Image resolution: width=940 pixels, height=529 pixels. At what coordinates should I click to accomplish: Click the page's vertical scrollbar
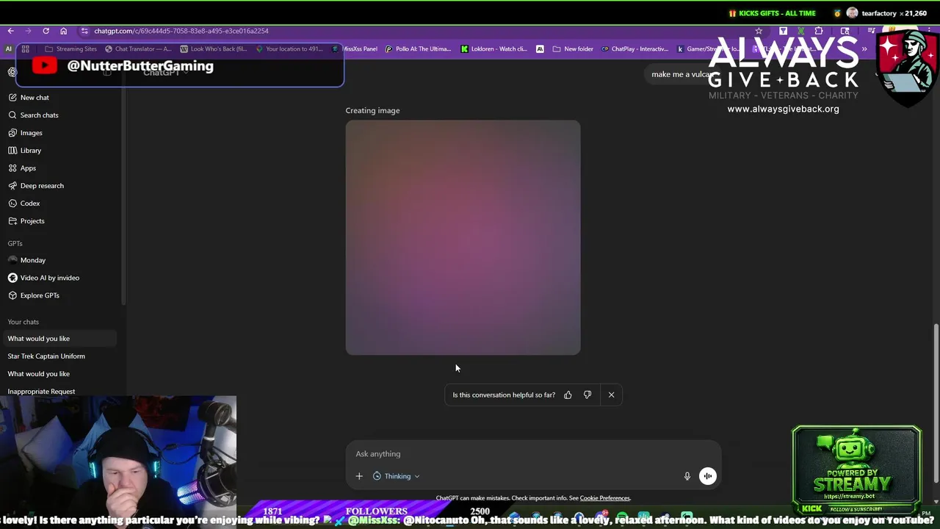tap(936, 404)
